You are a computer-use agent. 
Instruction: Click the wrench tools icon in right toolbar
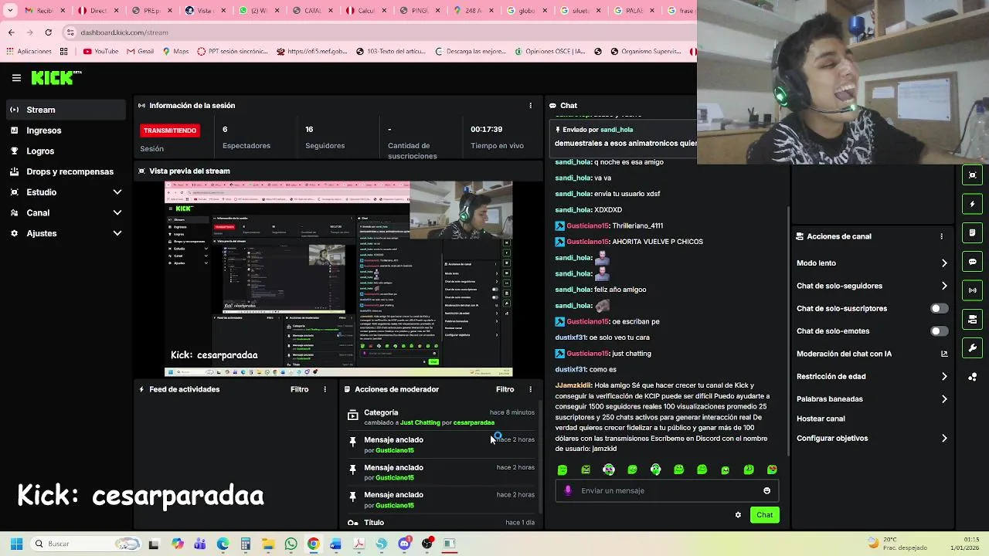click(x=973, y=347)
